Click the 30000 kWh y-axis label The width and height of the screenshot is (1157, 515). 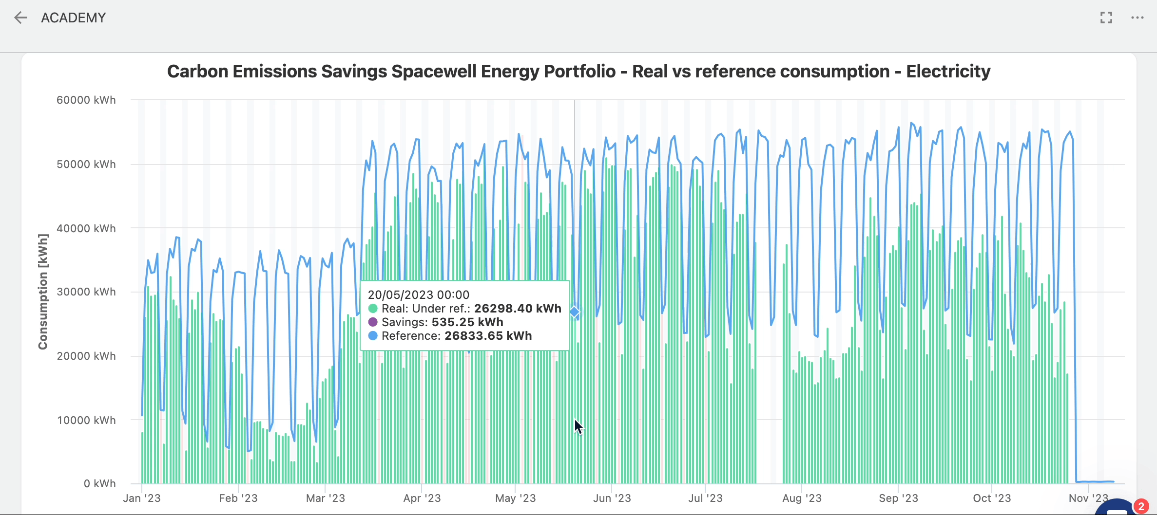coord(86,292)
